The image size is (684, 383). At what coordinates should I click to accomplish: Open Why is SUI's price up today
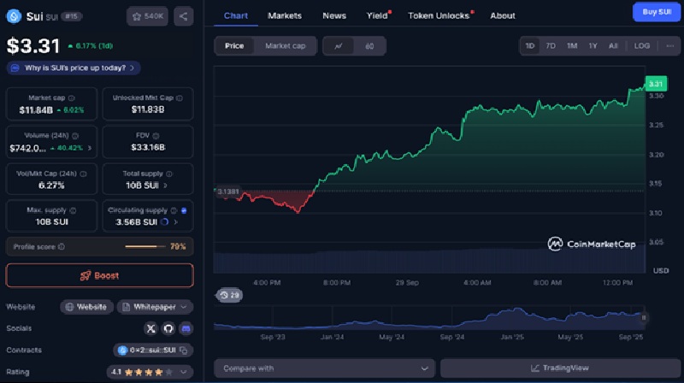click(x=73, y=68)
